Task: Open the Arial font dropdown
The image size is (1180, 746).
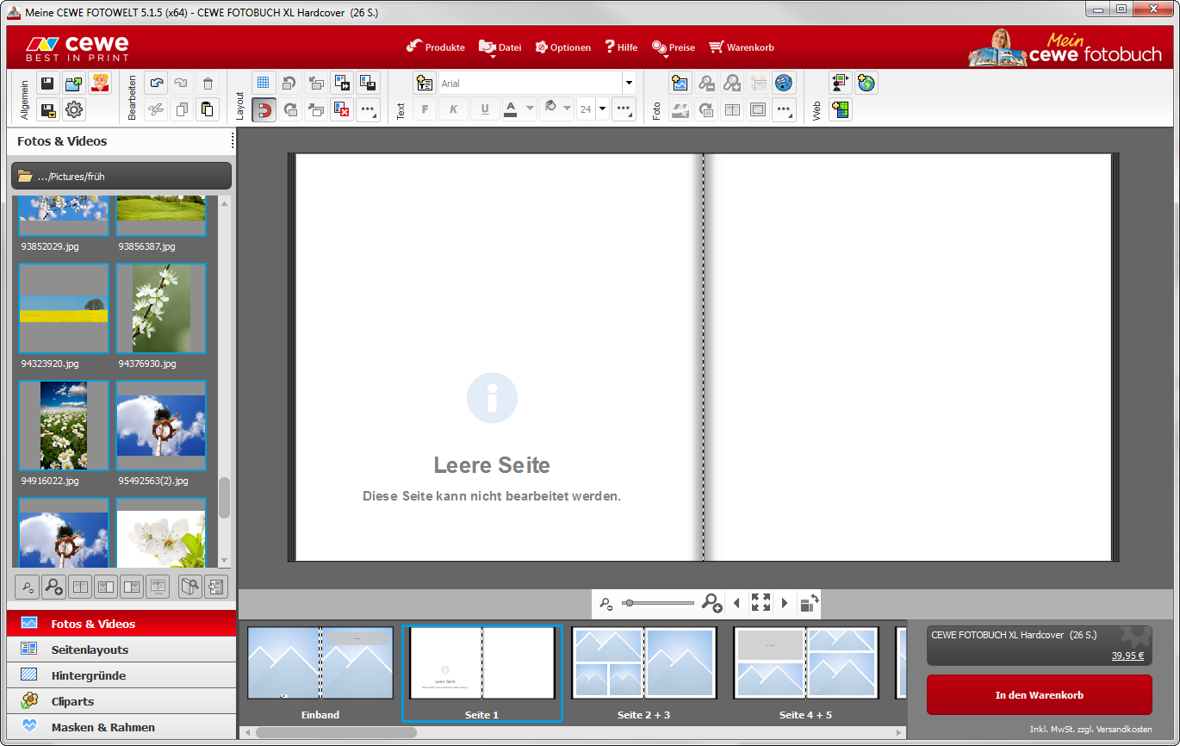Action: tap(629, 84)
